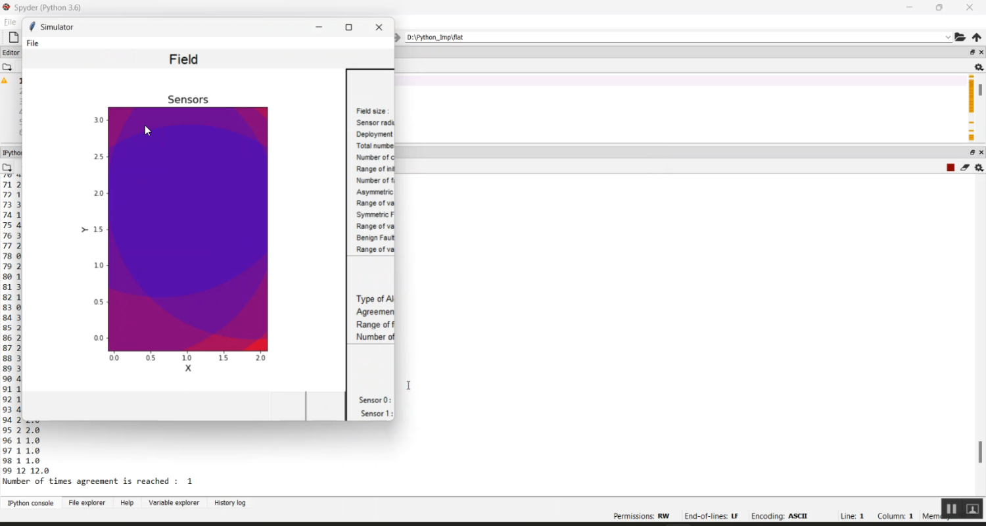The height and width of the screenshot is (526, 986).
Task: Open editor pane options gear
Action: [x=979, y=67]
